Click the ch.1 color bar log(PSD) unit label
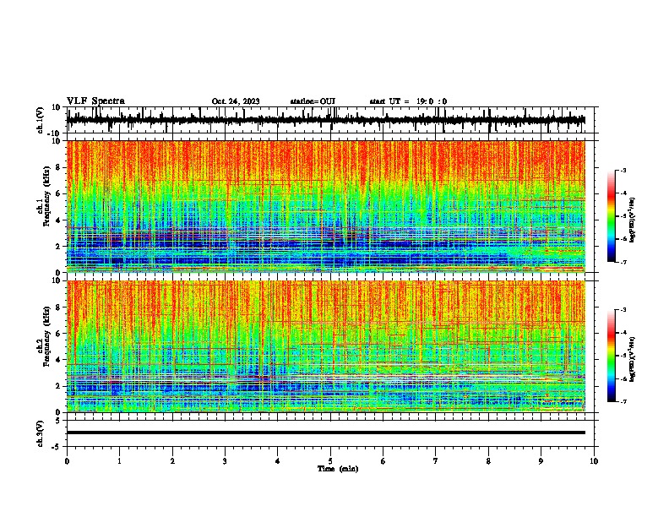Screen dimensions: 669x517 633,220
